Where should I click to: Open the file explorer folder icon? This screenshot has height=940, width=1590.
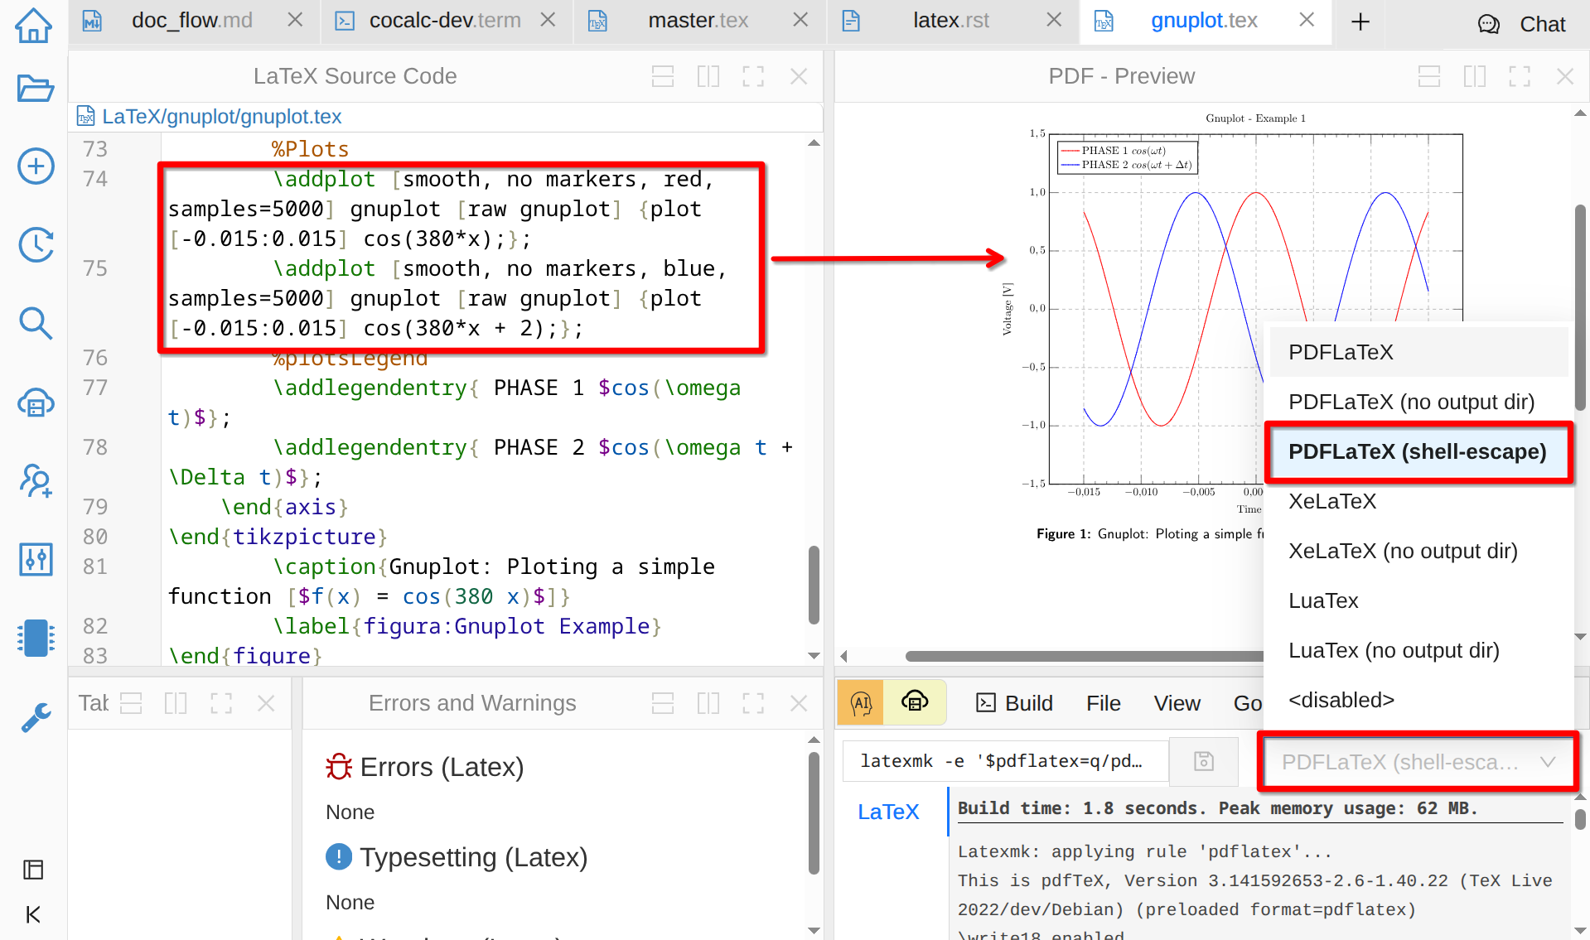click(x=35, y=88)
